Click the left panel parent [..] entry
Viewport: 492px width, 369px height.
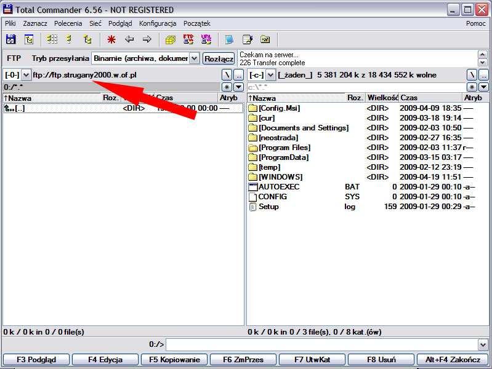tap(123, 108)
